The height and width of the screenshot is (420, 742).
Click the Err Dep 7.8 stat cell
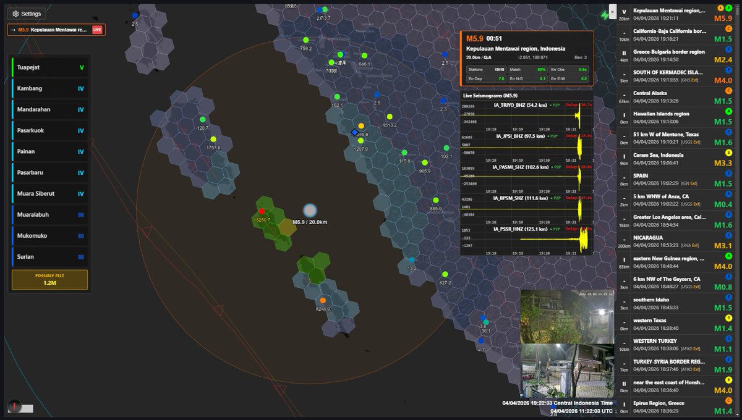tap(486, 78)
